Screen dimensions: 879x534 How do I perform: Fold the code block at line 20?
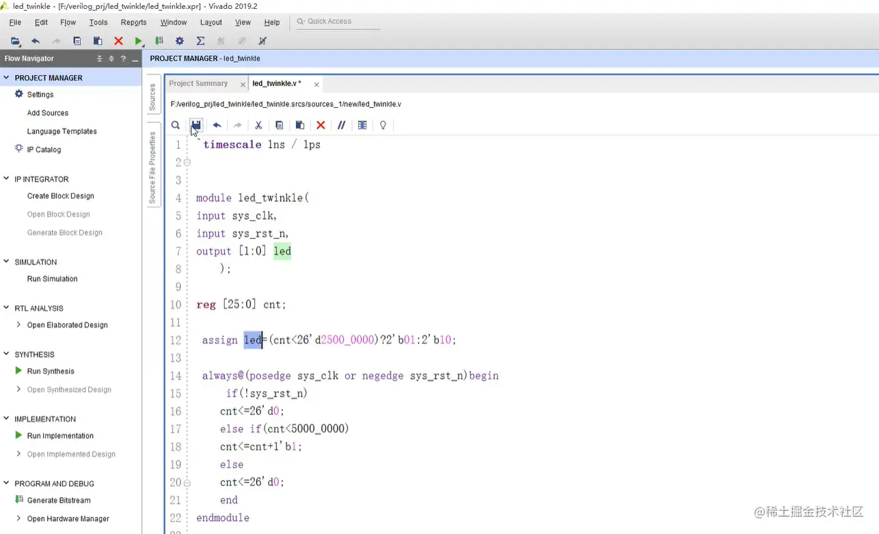point(187,482)
